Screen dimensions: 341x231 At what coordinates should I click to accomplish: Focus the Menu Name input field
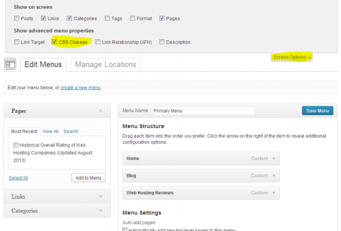(204, 111)
